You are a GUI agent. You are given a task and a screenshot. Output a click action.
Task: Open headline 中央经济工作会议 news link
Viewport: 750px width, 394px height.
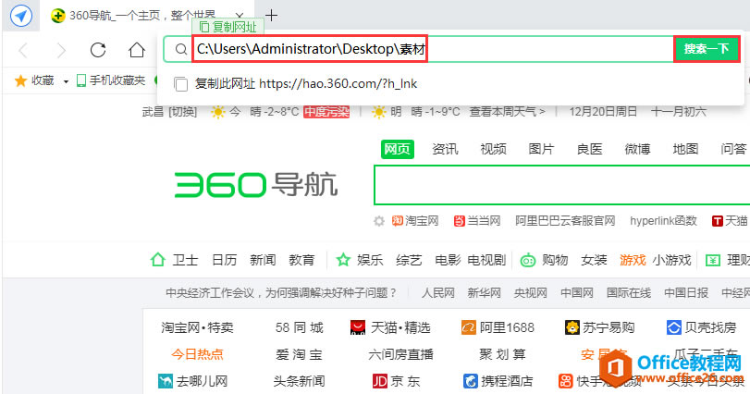pos(281,292)
